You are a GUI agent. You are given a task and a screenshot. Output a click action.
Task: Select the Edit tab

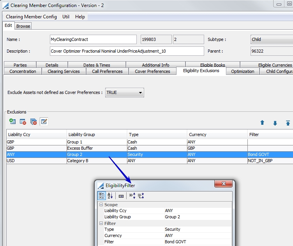(9, 25)
